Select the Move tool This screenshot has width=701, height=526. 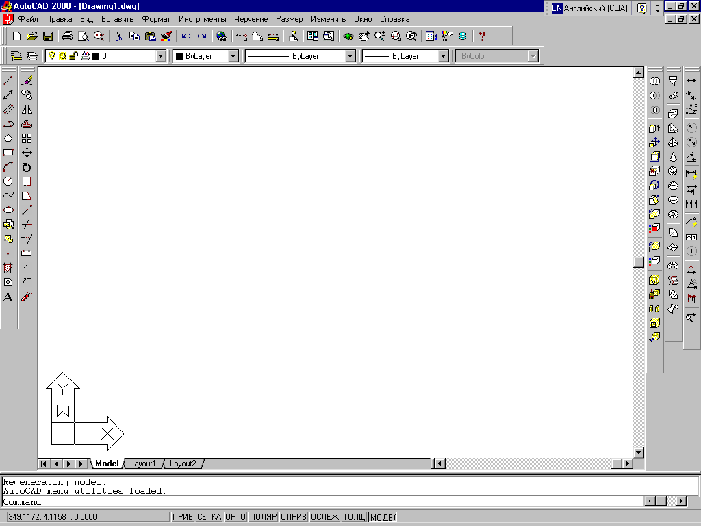pos(27,153)
